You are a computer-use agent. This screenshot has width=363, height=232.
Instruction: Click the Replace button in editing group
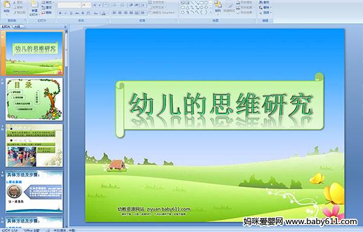(x=264, y=7)
